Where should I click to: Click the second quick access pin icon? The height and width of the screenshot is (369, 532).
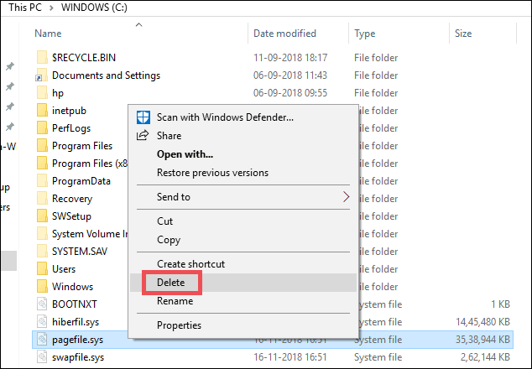pos(10,86)
